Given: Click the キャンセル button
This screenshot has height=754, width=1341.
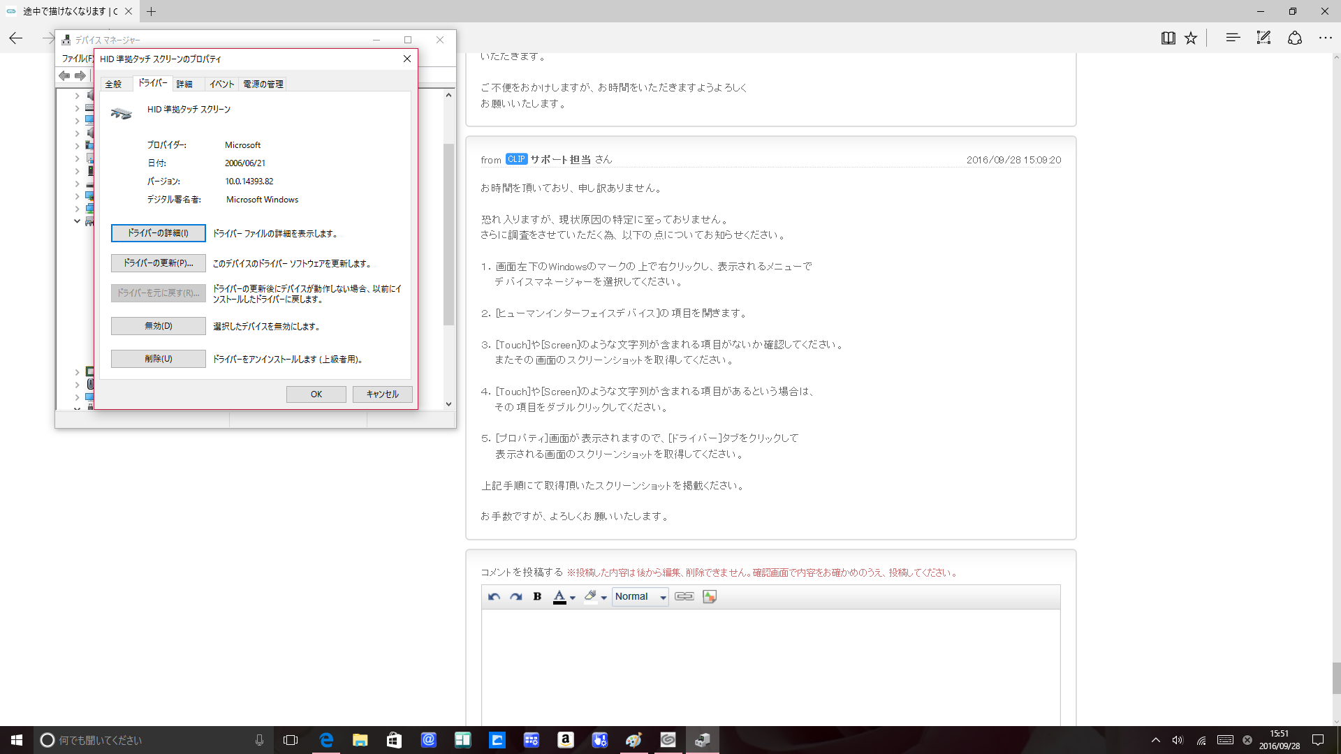Looking at the screenshot, I should [x=382, y=394].
